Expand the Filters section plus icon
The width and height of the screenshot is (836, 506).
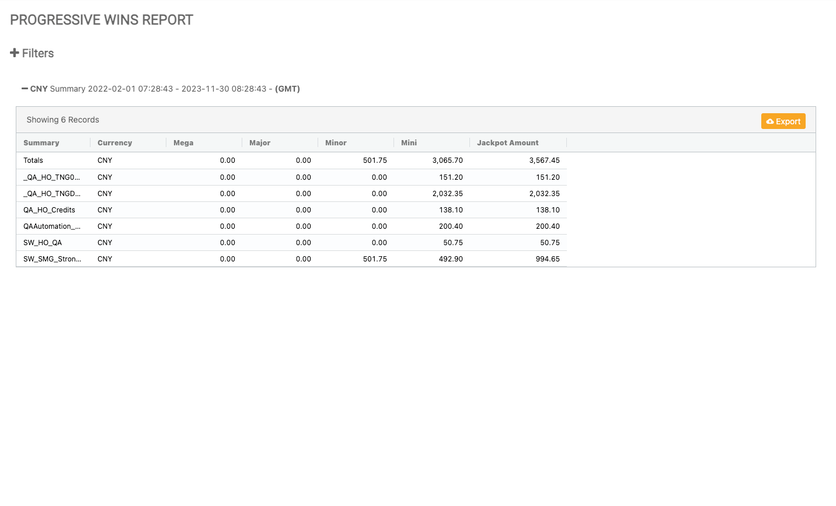pos(15,53)
